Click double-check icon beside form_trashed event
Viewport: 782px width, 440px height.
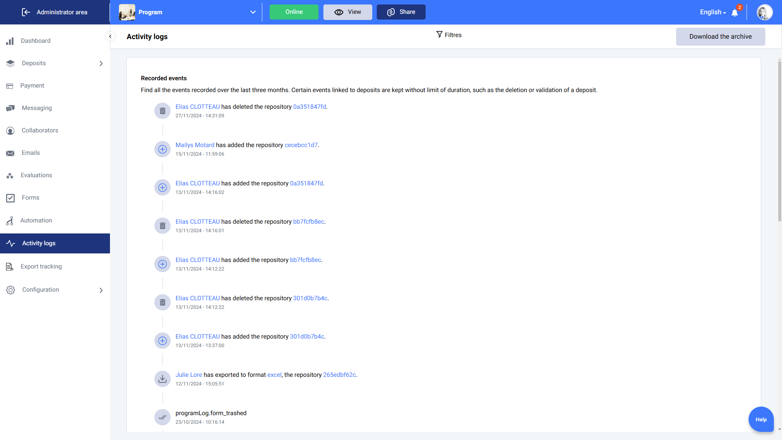pos(163,417)
